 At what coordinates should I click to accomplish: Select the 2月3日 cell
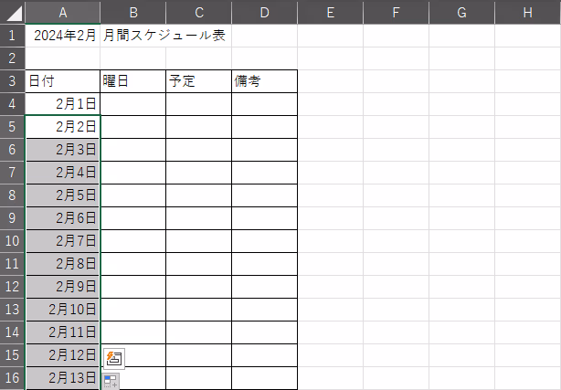coord(63,150)
